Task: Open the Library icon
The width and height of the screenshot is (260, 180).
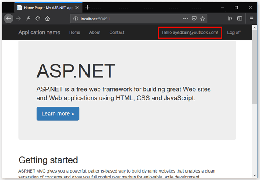Action: click(230, 19)
